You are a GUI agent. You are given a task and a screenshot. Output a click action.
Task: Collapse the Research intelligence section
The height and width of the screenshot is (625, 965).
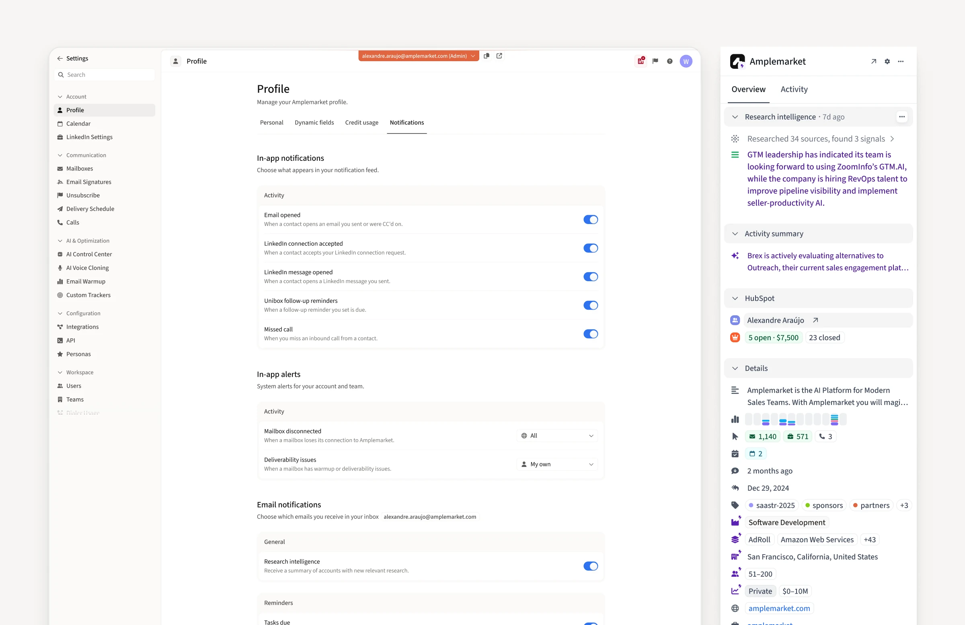tap(735, 117)
